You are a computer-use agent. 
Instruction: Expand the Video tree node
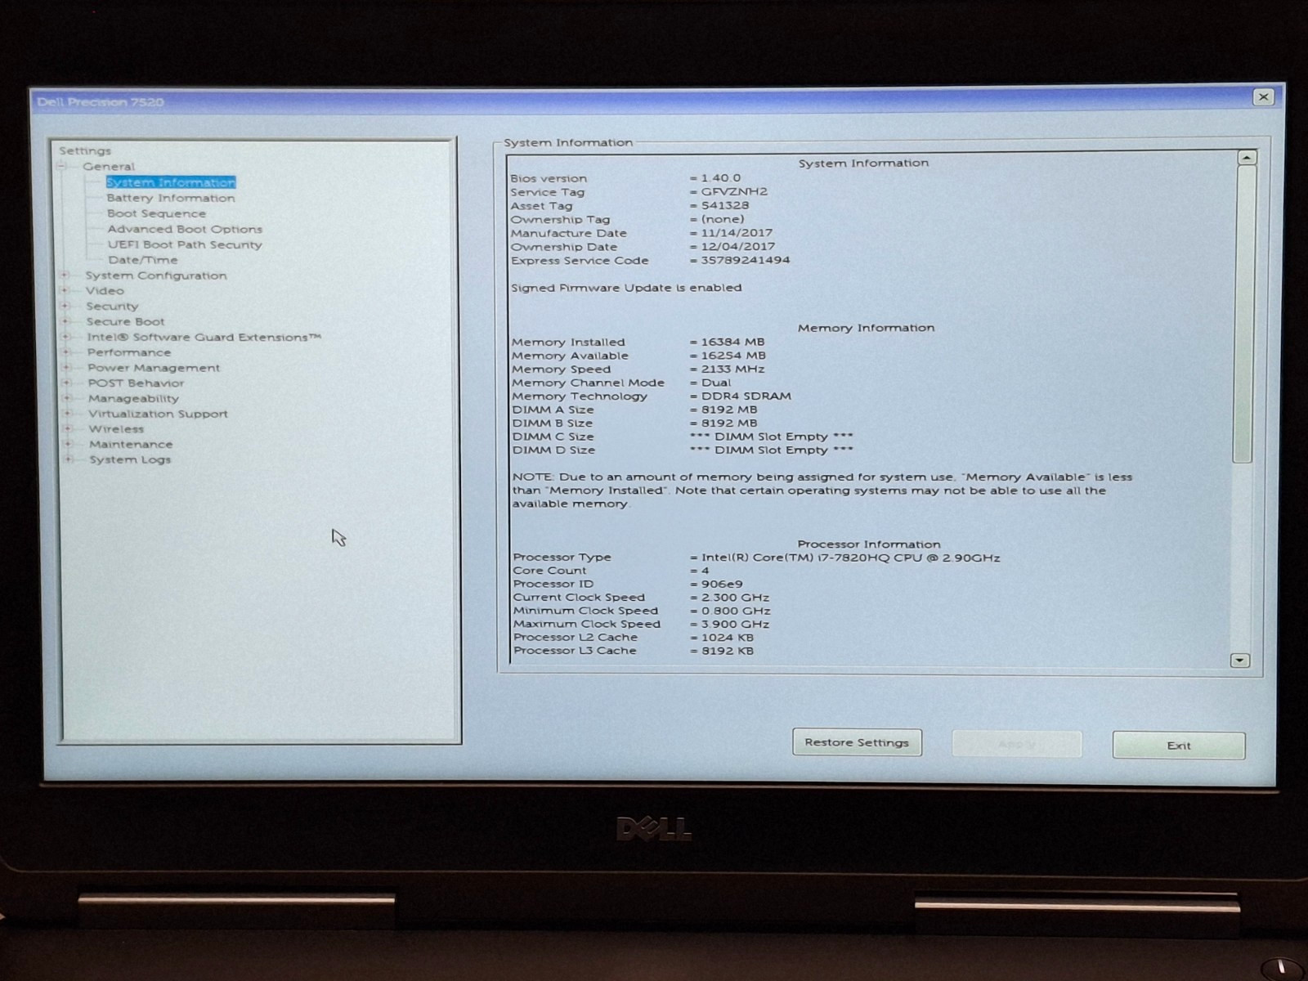tap(65, 290)
